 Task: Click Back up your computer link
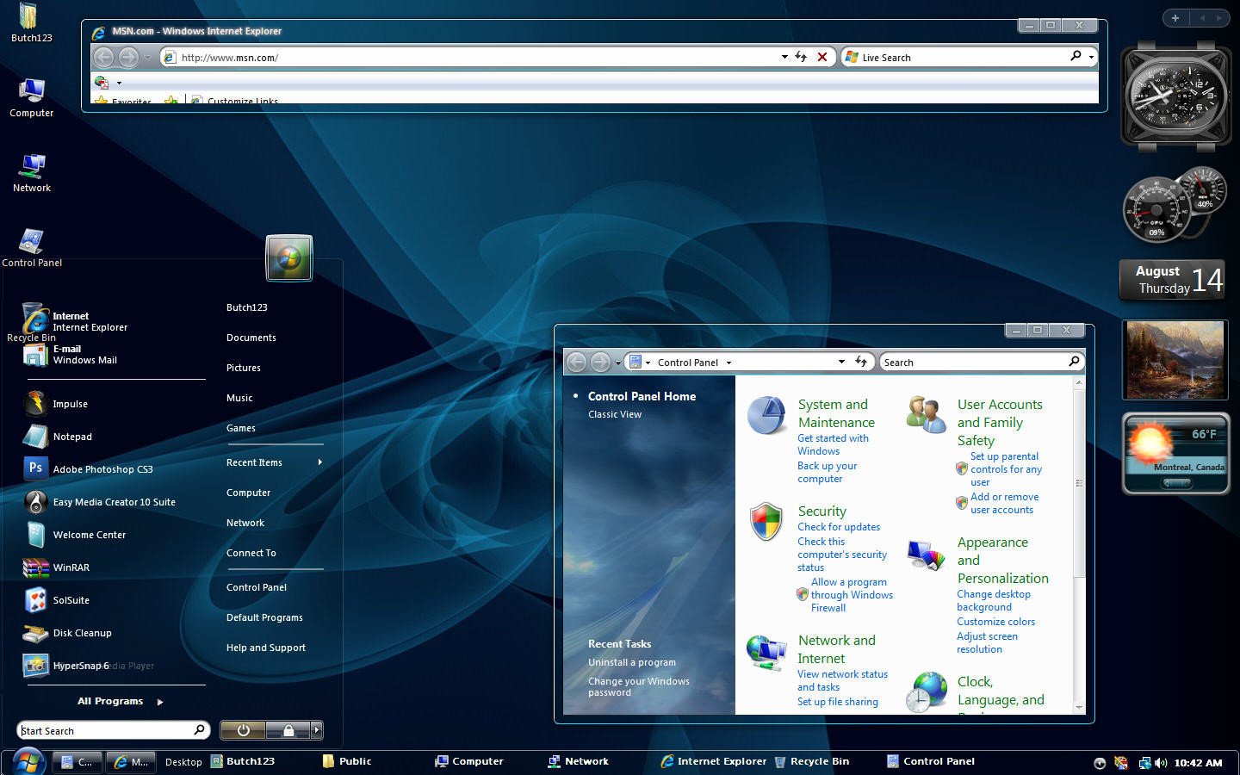[x=827, y=472]
